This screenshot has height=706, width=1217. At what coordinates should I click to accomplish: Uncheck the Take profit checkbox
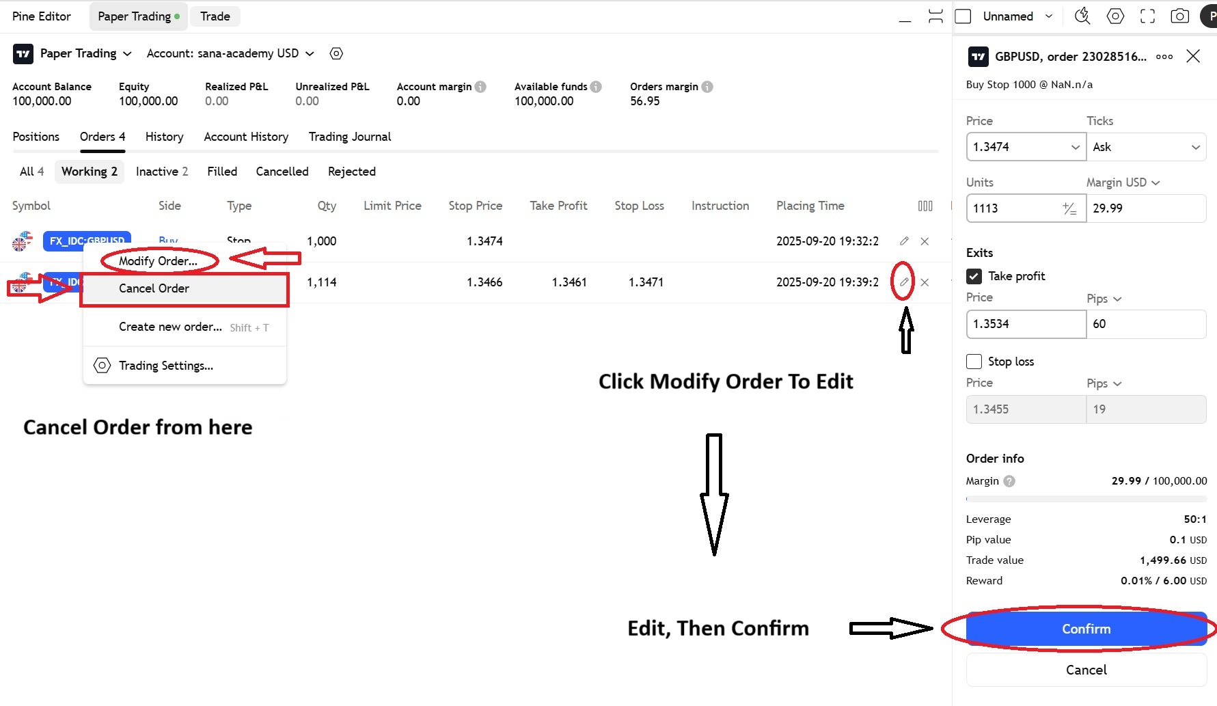pos(974,275)
